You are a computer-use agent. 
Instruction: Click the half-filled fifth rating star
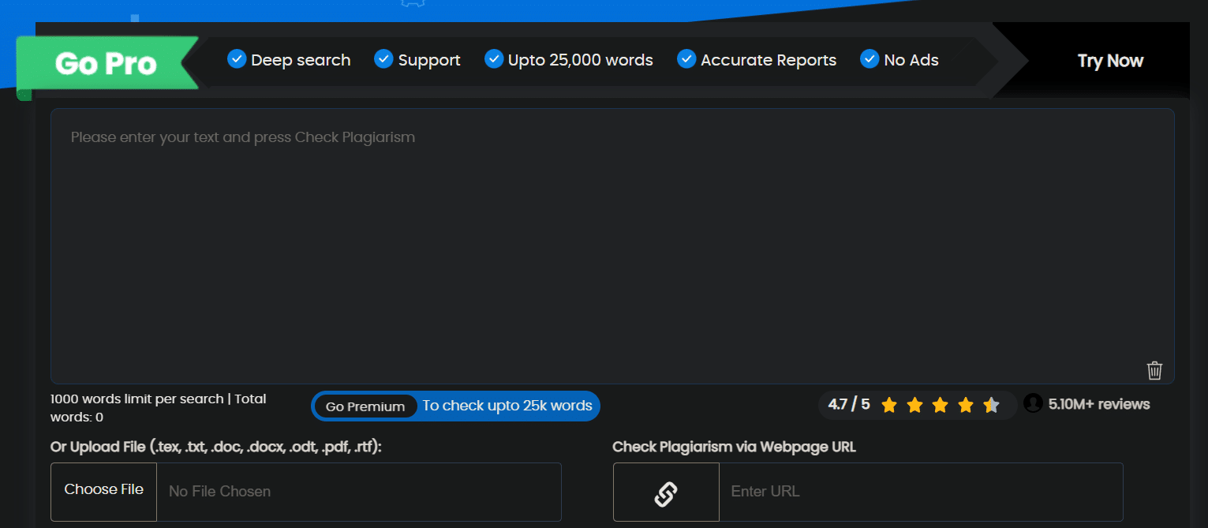(x=991, y=406)
